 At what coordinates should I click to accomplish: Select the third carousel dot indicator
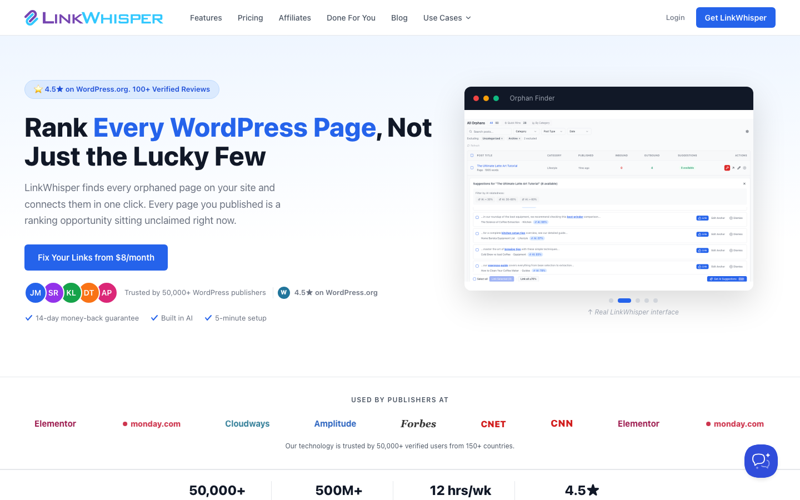638,301
